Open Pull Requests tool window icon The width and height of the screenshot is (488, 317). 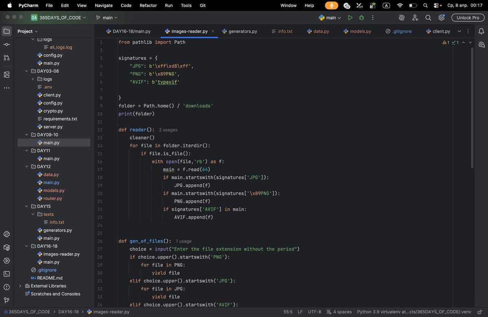(7, 58)
